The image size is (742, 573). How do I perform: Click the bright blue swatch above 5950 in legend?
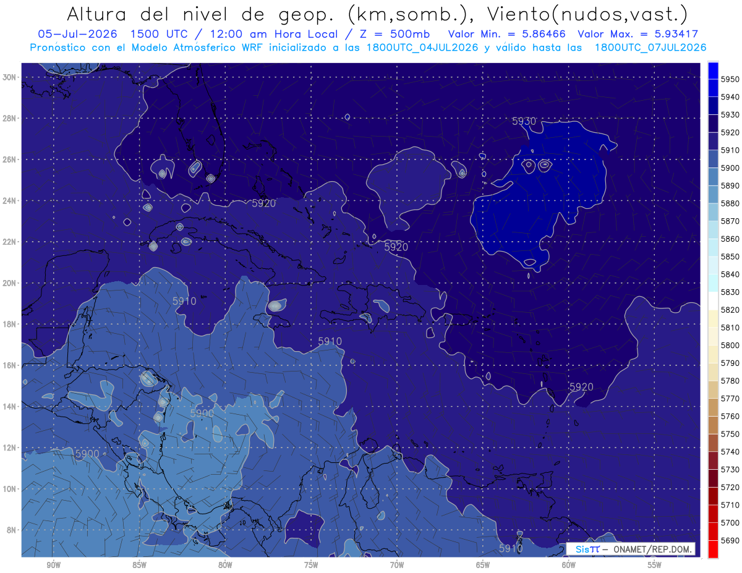pos(713,70)
